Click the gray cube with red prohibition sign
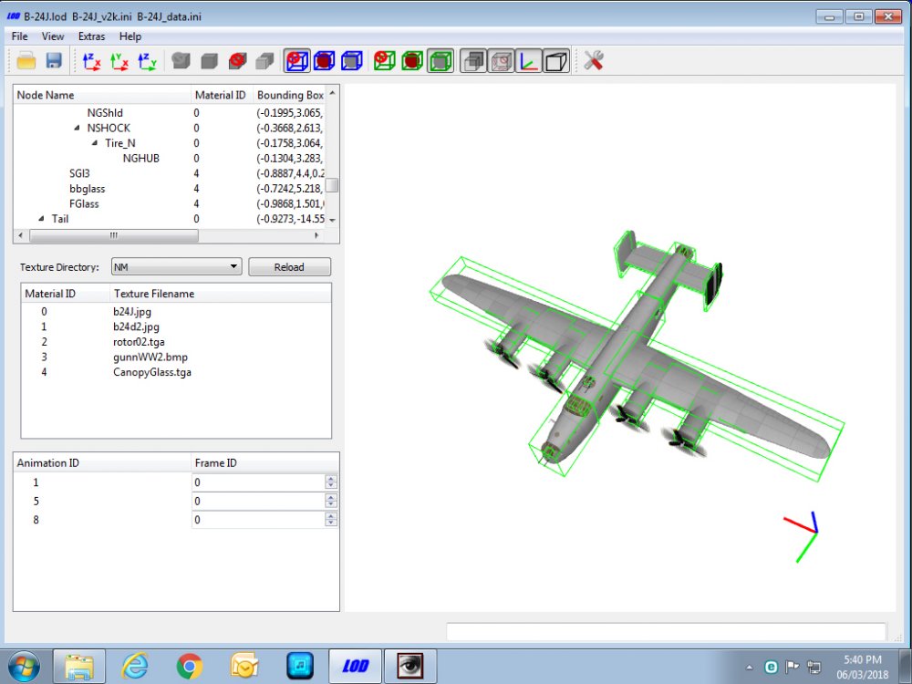The image size is (912, 684). click(237, 60)
